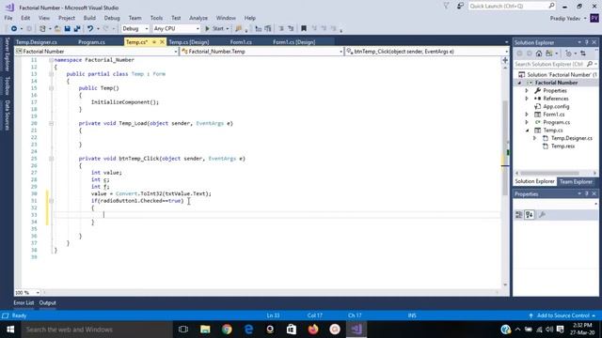Switch to the Form1.cs tab
602x338 pixels.
pos(241,42)
